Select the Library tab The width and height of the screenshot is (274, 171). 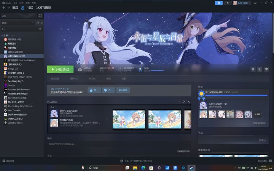[x=23, y=8]
